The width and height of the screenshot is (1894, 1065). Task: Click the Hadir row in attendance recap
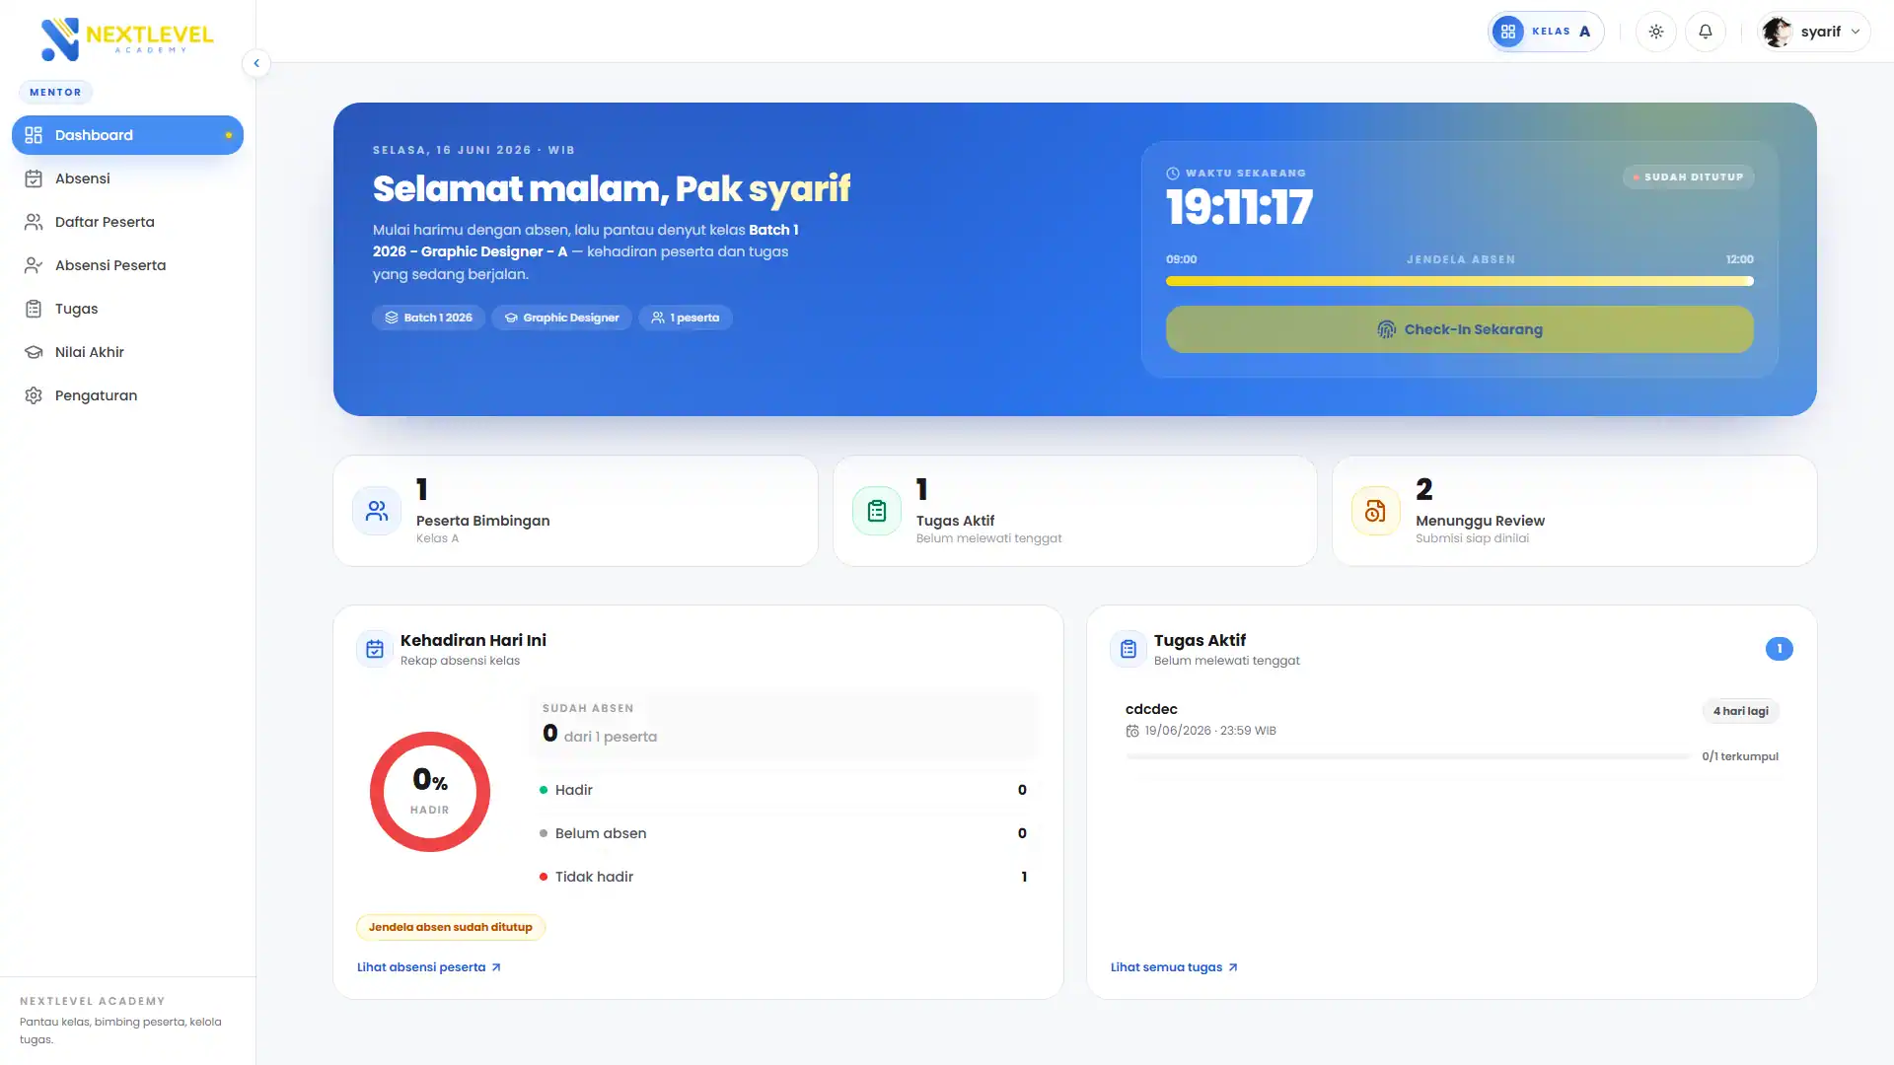tap(783, 790)
